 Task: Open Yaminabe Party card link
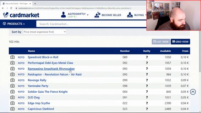point(38,86)
